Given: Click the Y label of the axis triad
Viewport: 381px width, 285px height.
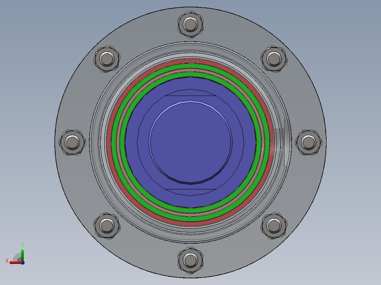Looking at the screenshot, I should coord(22,245).
